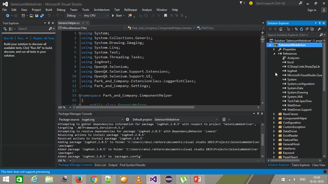The height and width of the screenshot is (184, 328).
Task: Switch to the Error List tab
Action: (100, 165)
